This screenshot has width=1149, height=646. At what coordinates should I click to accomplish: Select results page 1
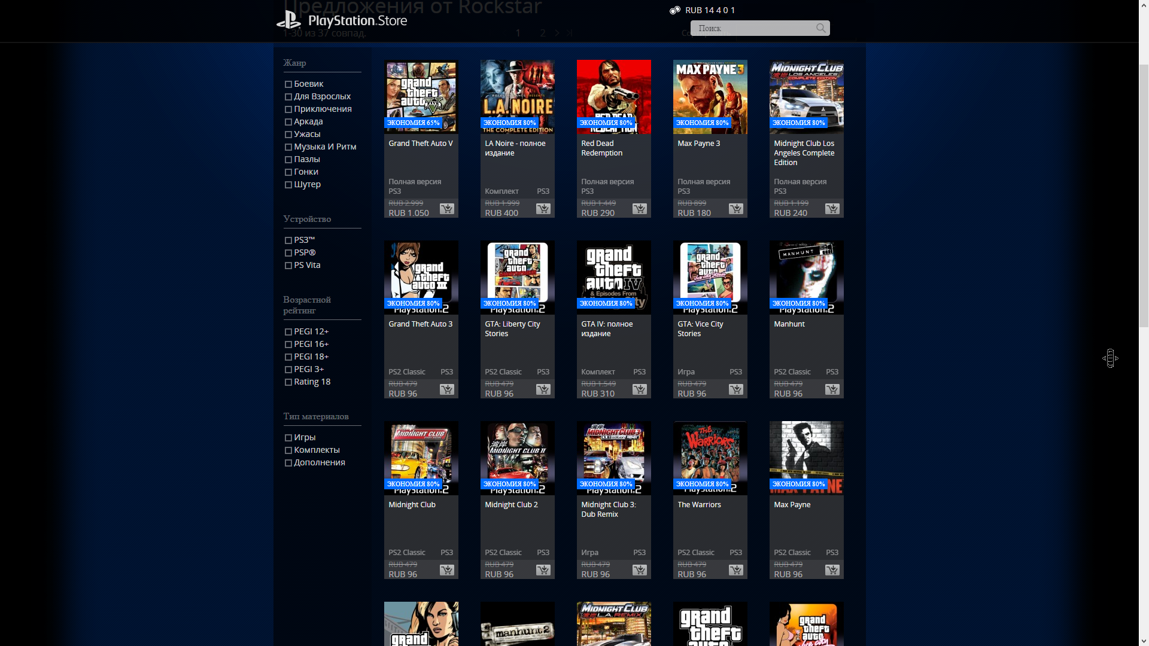[x=518, y=33]
